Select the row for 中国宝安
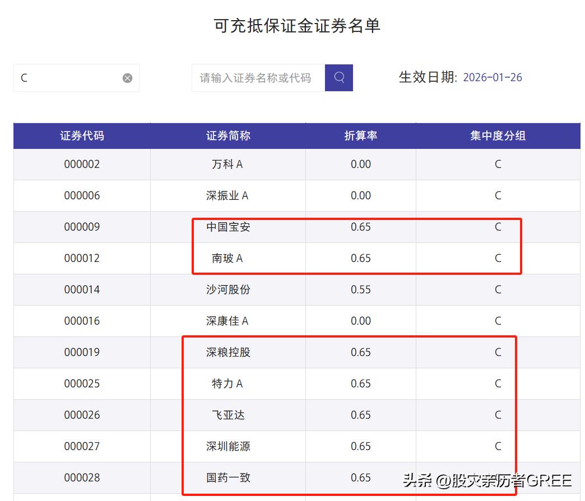 [226, 227]
